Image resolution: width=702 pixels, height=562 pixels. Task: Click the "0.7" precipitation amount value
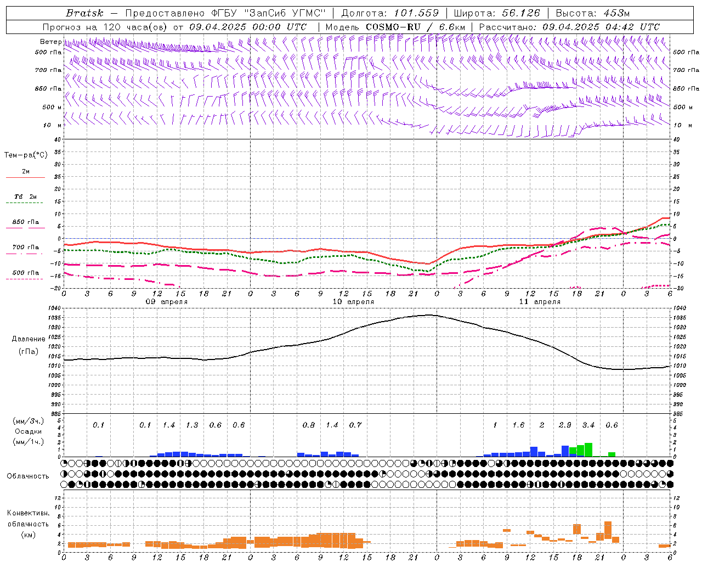pyautogui.click(x=355, y=425)
